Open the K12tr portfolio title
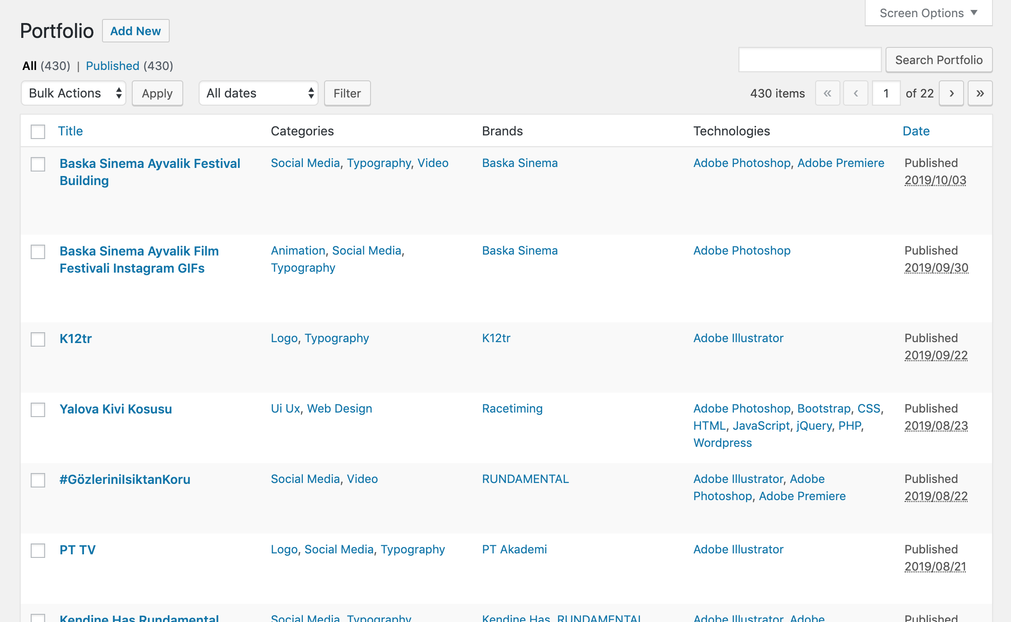This screenshot has height=622, width=1011. point(75,339)
